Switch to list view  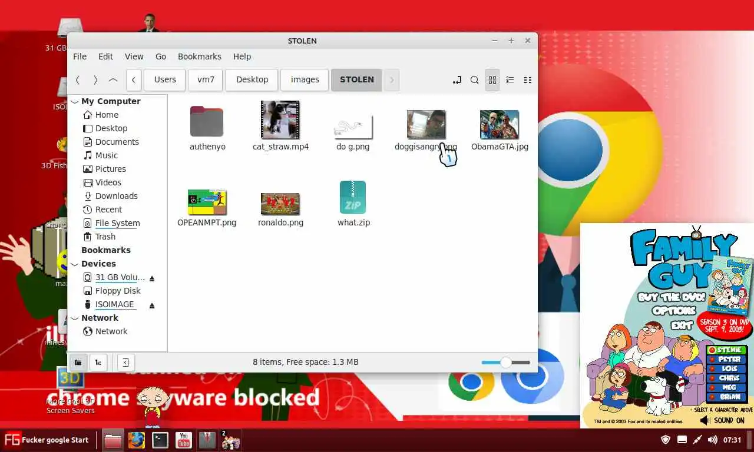pos(510,80)
